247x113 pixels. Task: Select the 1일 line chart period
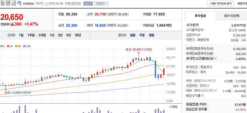coord(21,35)
